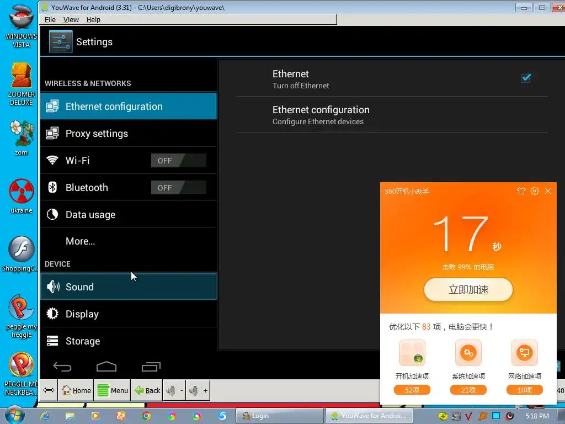The width and height of the screenshot is (565, 424).
Task: Click the 21项 badge
Action: (468, 390)
